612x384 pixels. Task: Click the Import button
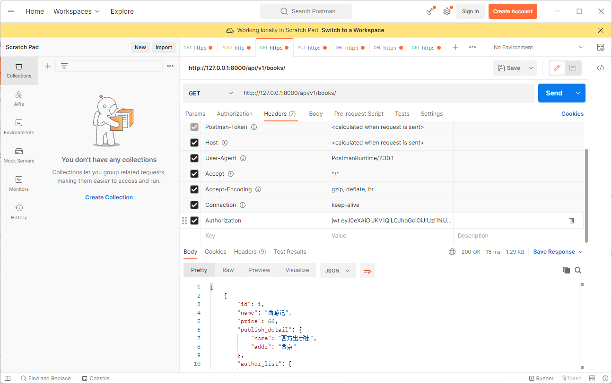(x=164, y=47)
